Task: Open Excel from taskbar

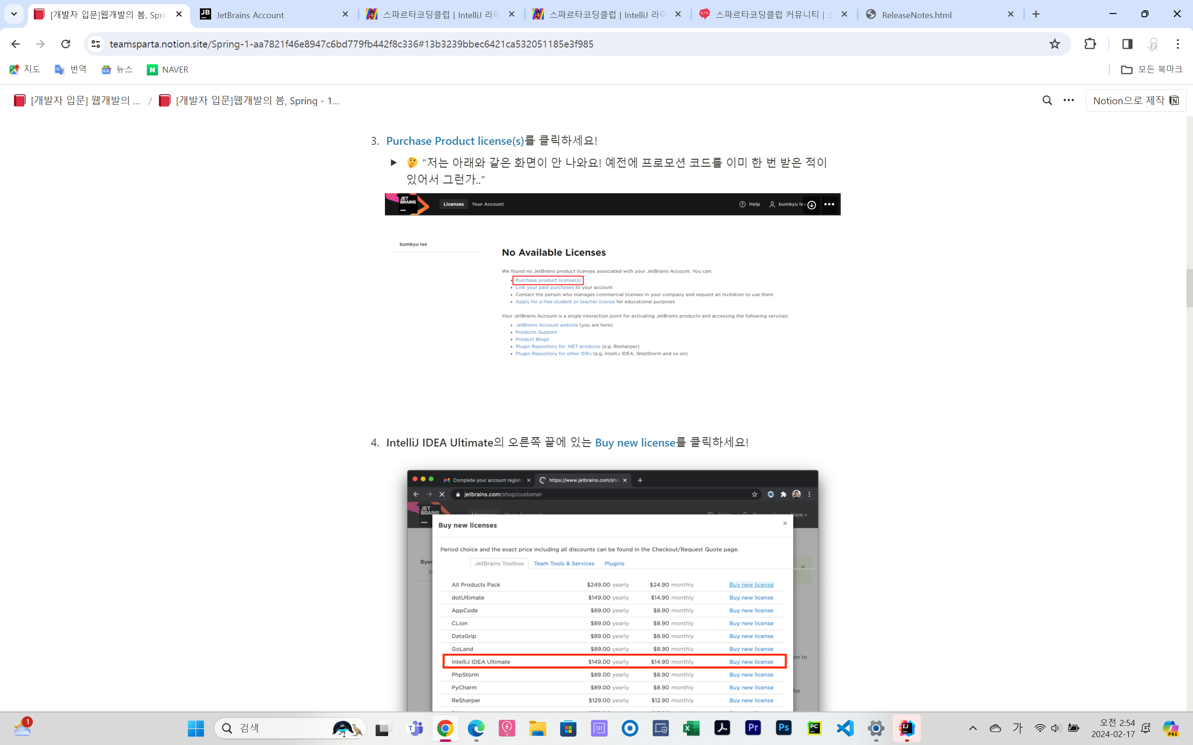Action: [x=691, y=728]
